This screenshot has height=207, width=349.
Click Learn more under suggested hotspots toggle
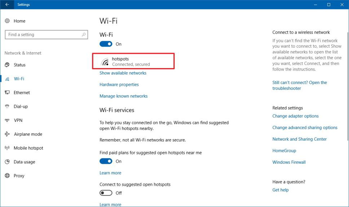(x=110, y=204)
